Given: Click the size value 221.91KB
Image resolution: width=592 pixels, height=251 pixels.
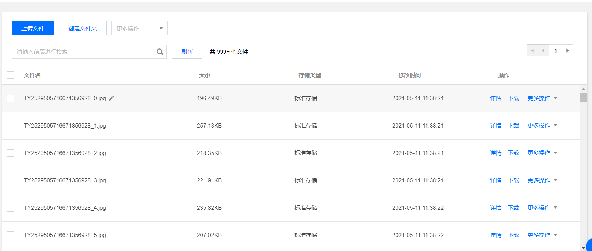Looking at the screenshot, I should pyautogui.click(x=209, y=180).
